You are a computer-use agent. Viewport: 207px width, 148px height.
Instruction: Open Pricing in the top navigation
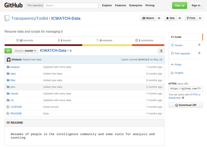click(150, 5)
